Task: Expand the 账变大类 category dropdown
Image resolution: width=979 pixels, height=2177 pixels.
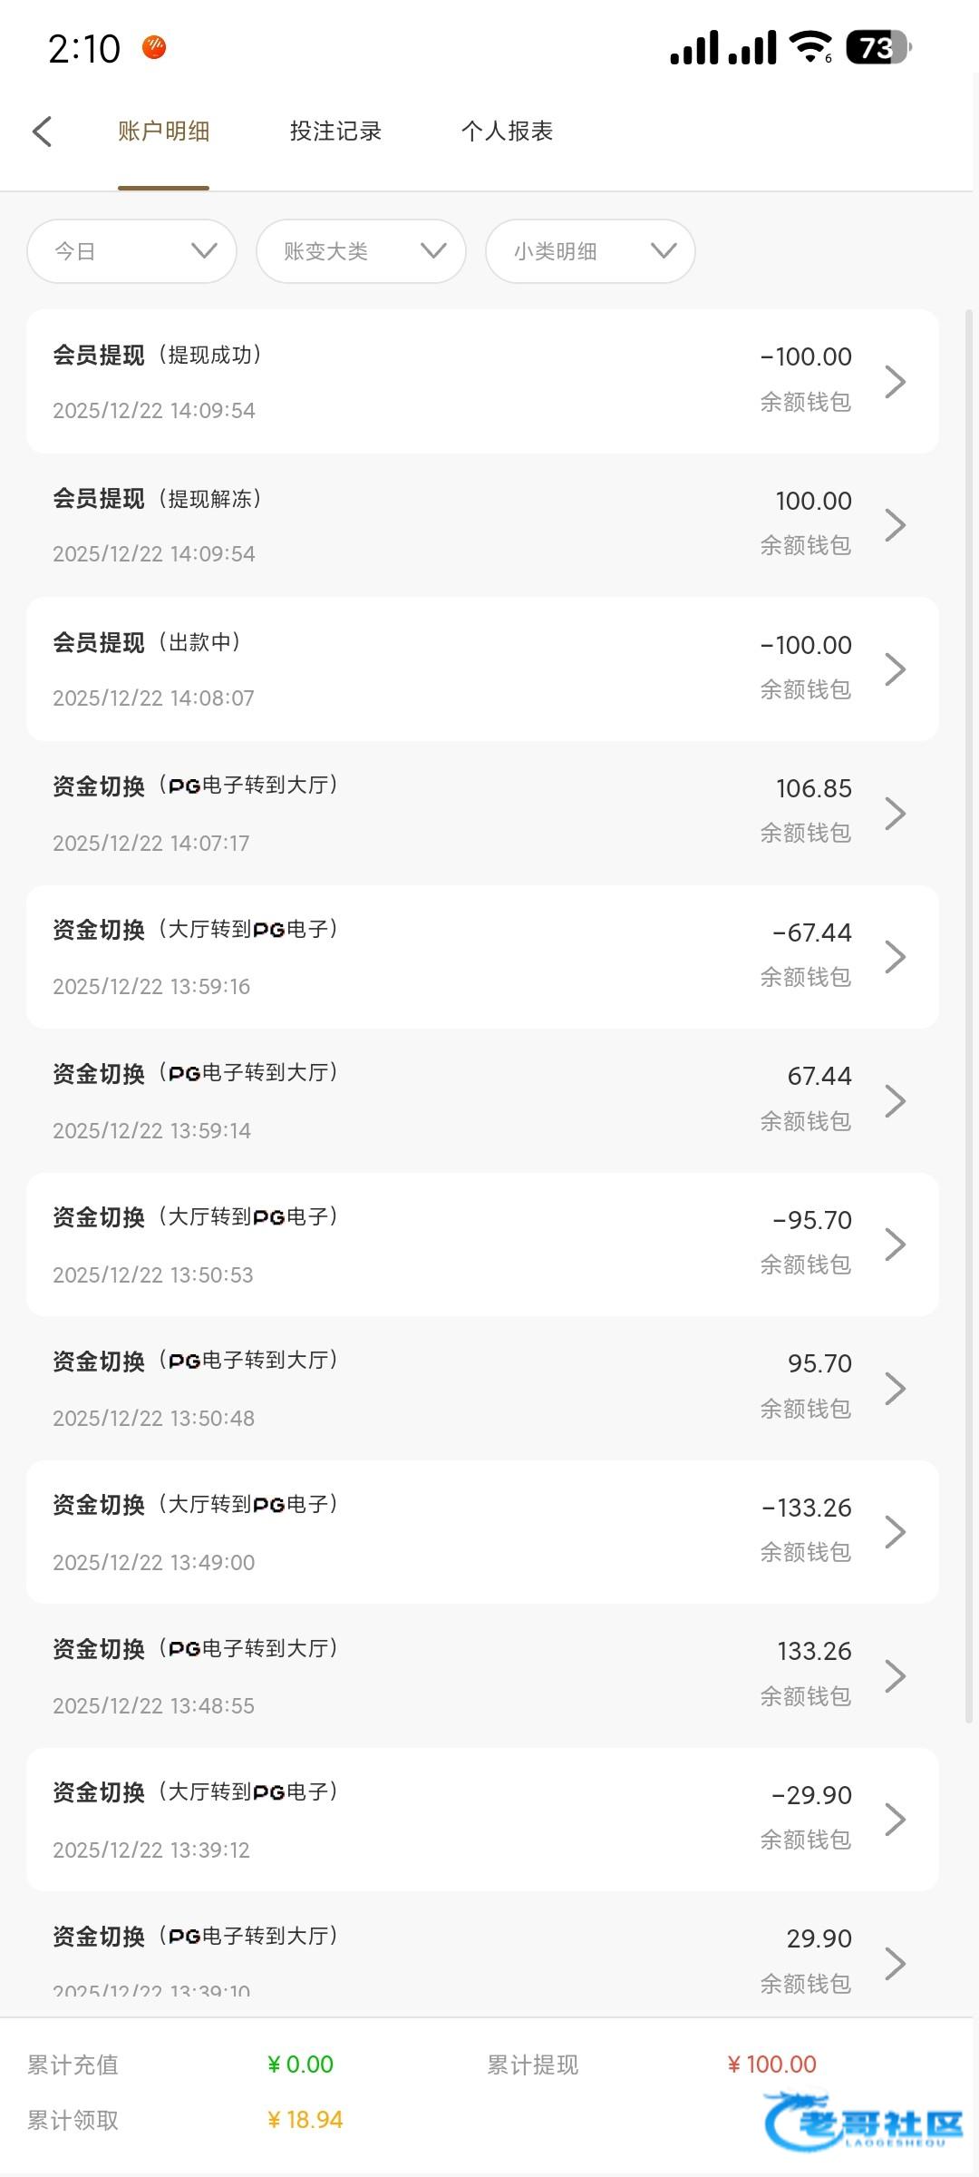Action: coord(361,251)
